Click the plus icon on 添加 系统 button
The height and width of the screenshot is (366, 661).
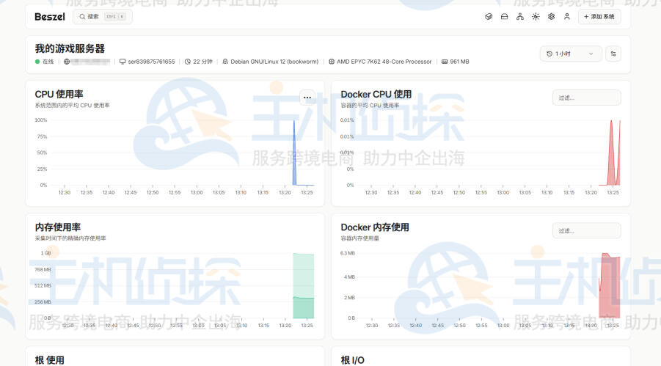coord(586,17)
